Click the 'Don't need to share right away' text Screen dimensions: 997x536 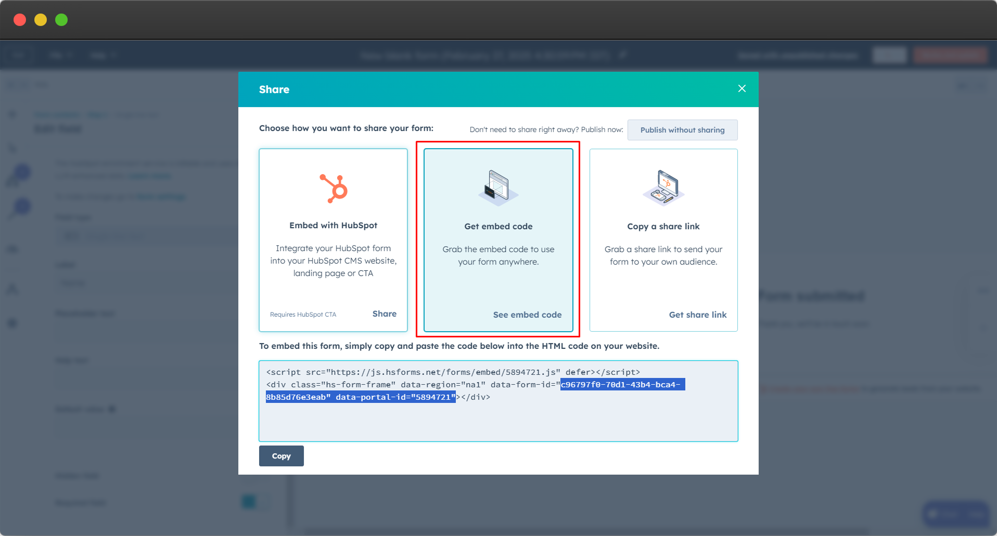pyautogui.click(x=546, y=129)
